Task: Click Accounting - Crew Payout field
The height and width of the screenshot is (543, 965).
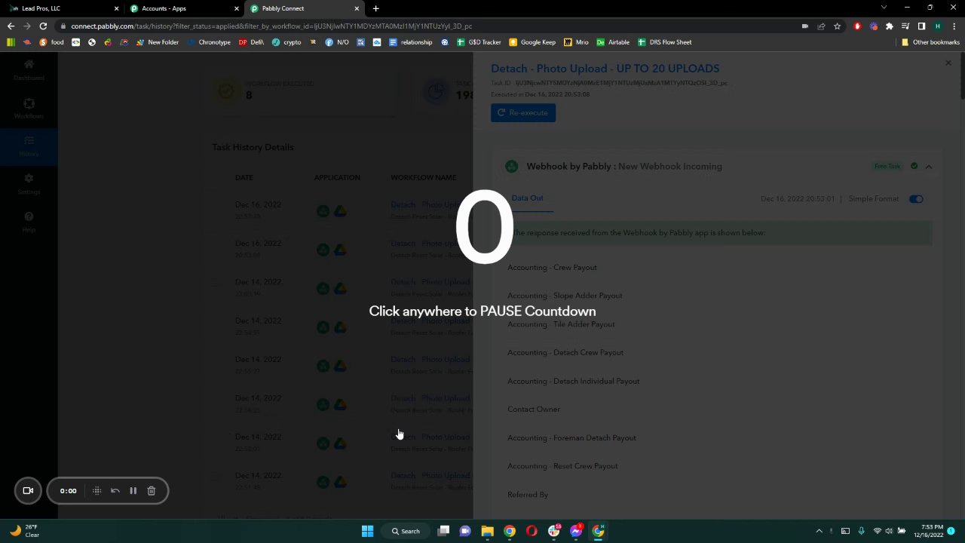Action: 552,268
